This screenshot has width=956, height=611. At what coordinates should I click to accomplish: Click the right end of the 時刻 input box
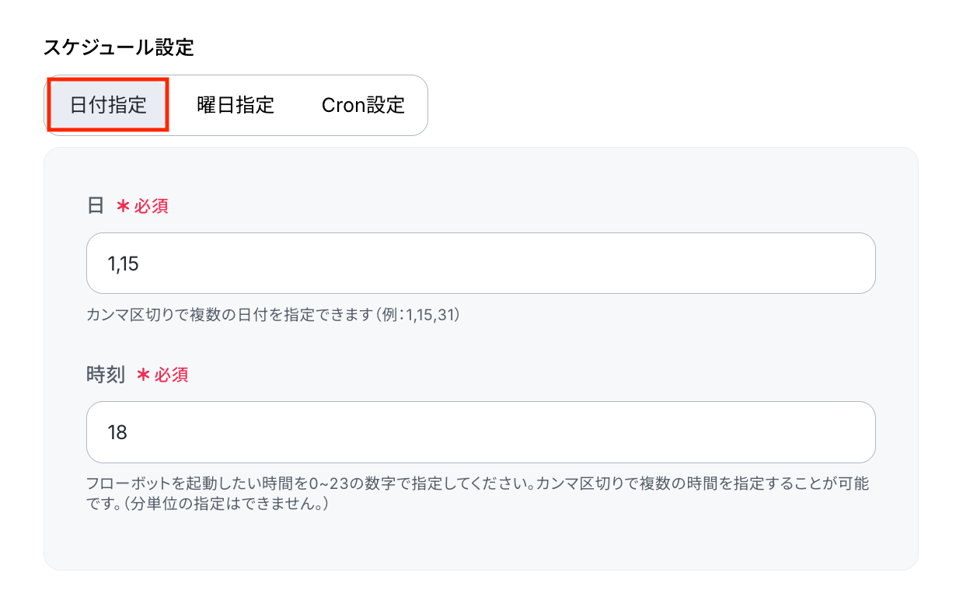click(855, 432)
